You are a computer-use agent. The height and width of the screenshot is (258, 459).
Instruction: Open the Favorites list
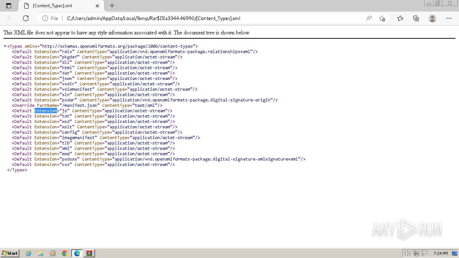point(400,18)
